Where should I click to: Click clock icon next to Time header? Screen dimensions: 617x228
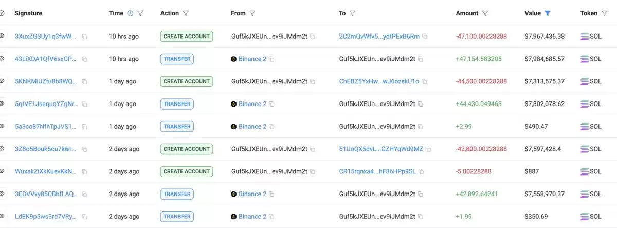[x=130, y=13]
